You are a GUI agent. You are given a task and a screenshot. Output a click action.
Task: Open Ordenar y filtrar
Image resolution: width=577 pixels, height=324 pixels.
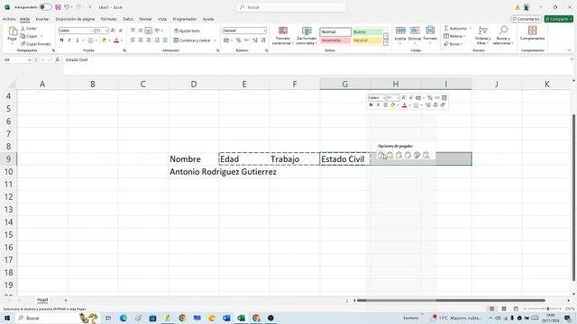click(x=482, y=35)
